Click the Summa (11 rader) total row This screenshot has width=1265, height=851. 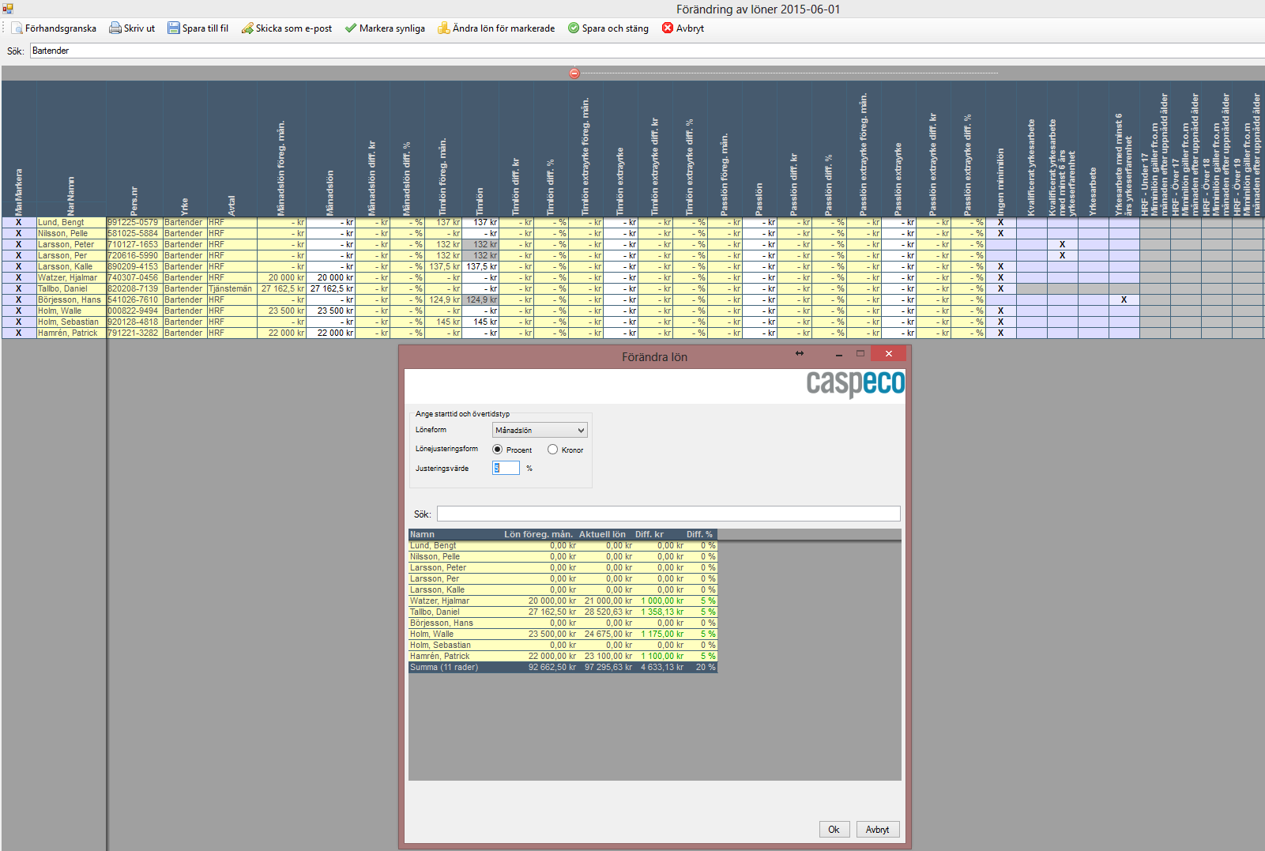pos(563,668)
